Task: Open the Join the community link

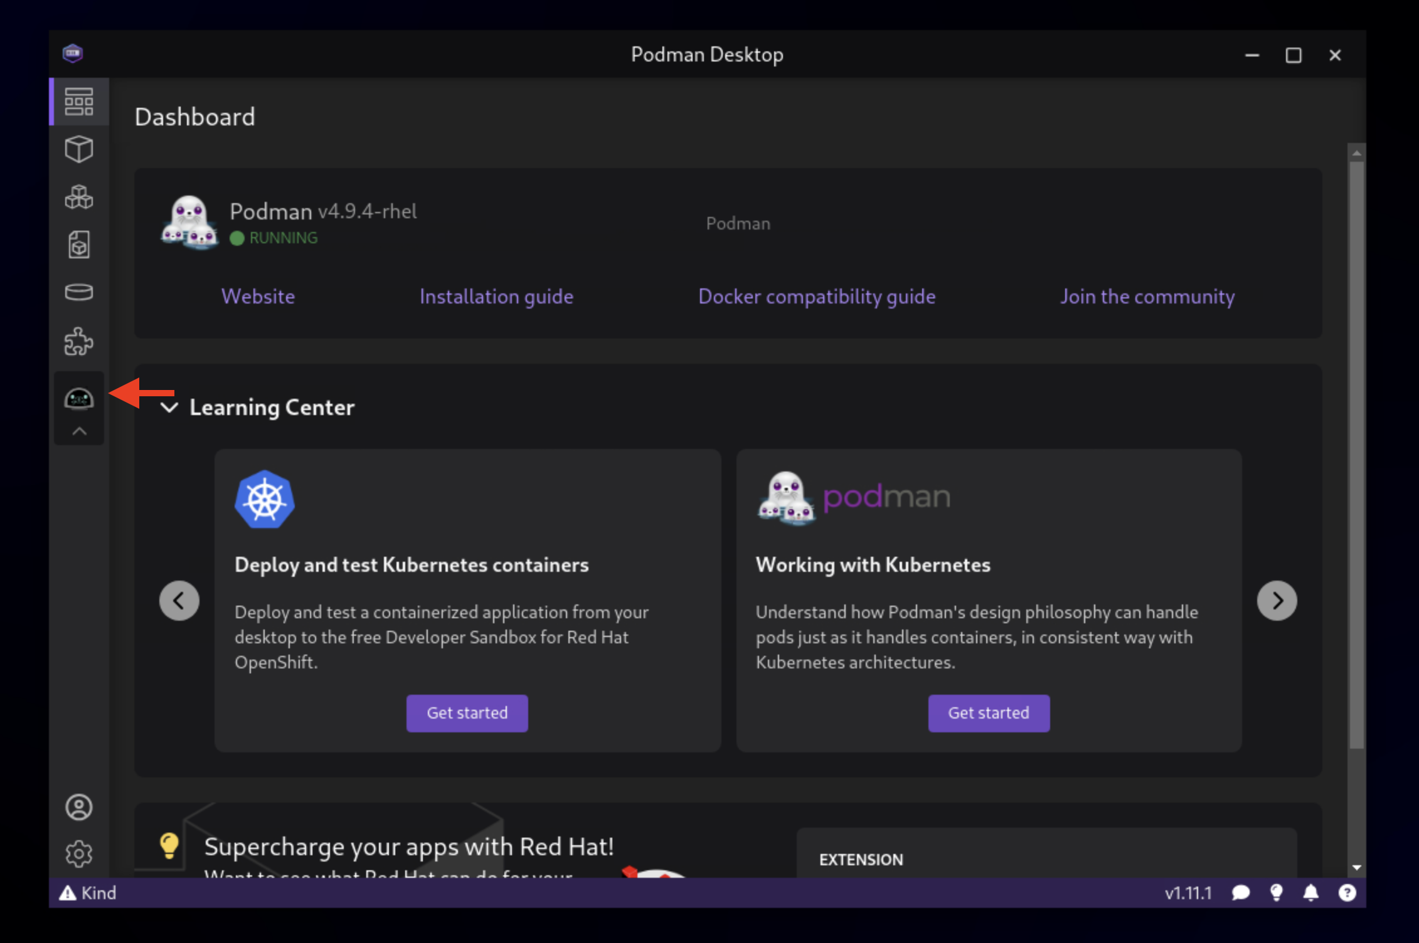Action: 1147,297
